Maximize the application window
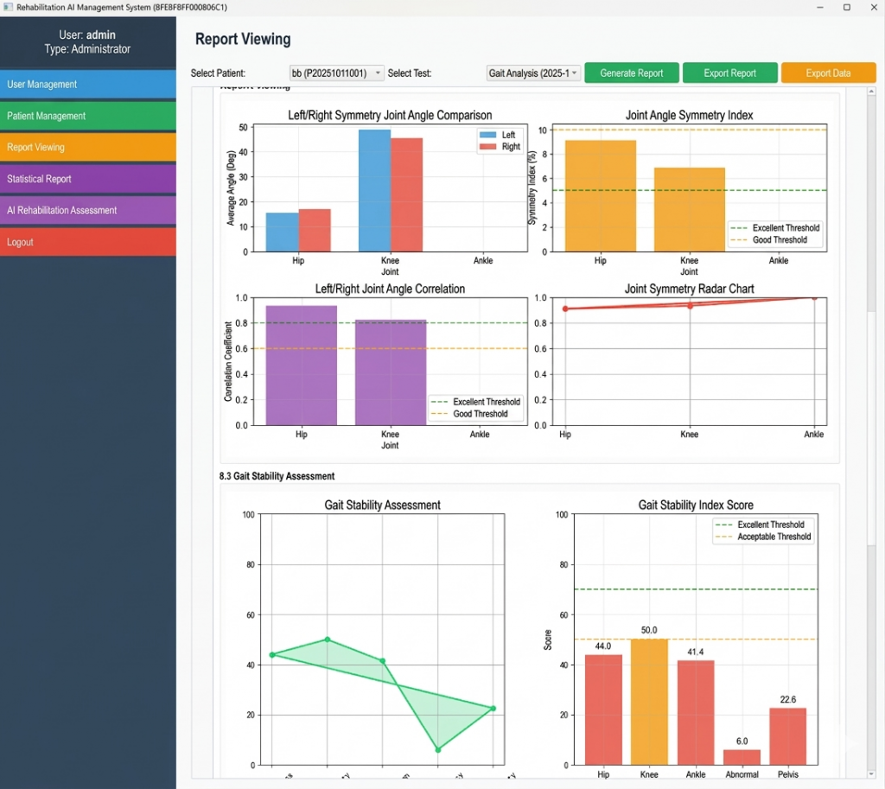The height and width of the screenshot is (789, 885). pyautogui.click(x=846, y=7)
